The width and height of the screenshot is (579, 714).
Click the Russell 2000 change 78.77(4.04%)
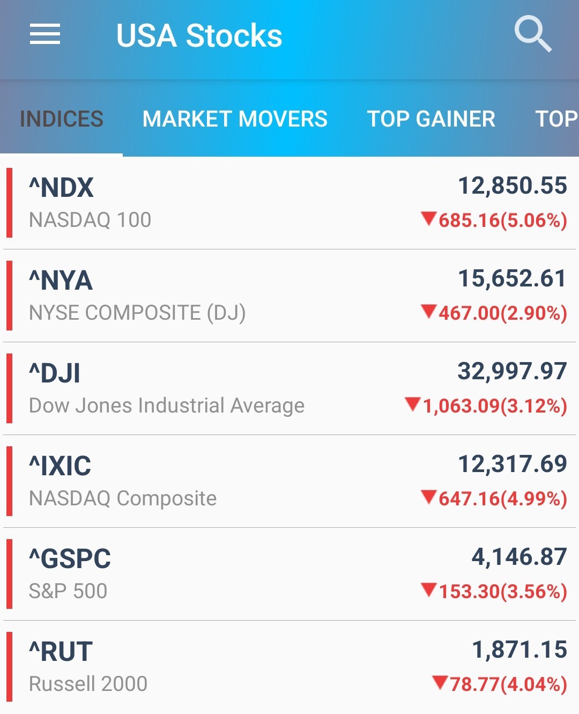click(508, 684)
